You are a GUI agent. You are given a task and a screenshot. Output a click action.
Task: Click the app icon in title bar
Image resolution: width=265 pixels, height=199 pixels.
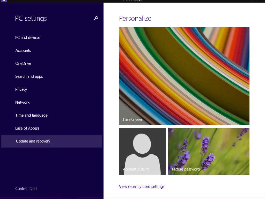pos(4,1)
